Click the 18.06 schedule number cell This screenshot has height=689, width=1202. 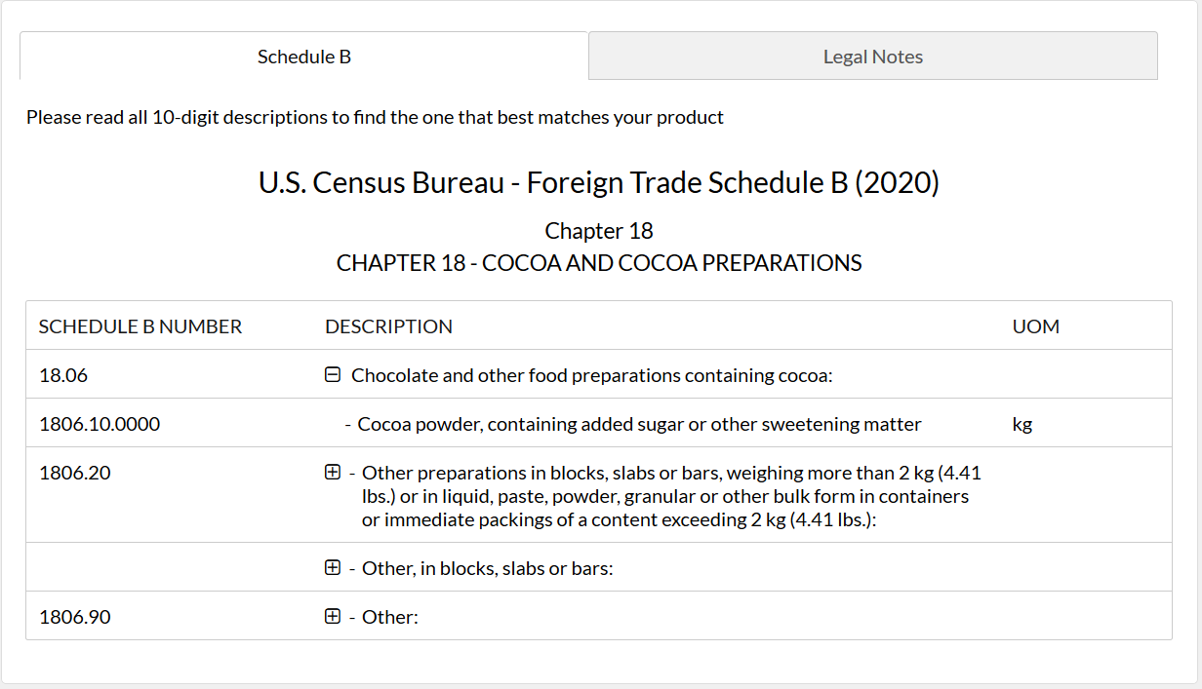click(x=63, y=375)
